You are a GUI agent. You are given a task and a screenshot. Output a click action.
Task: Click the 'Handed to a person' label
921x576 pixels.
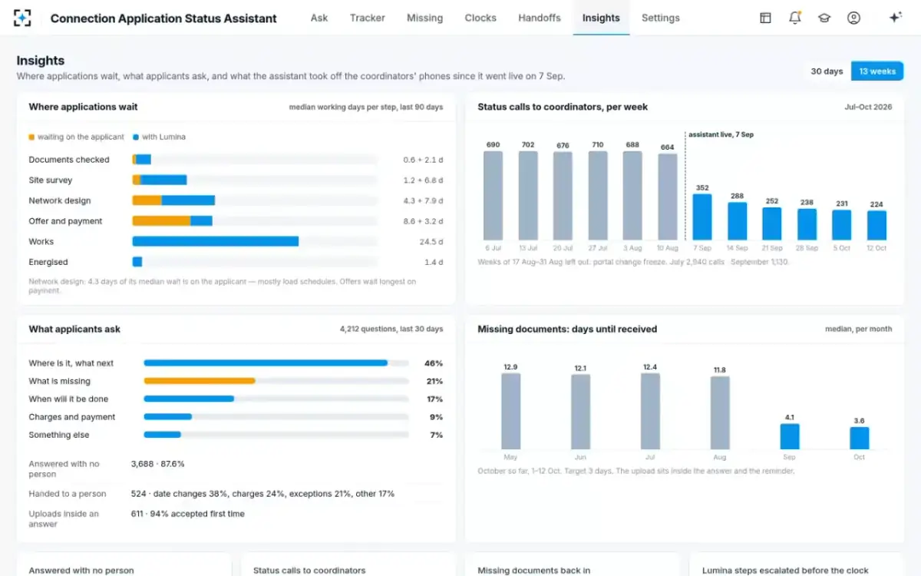click(68, 494)
